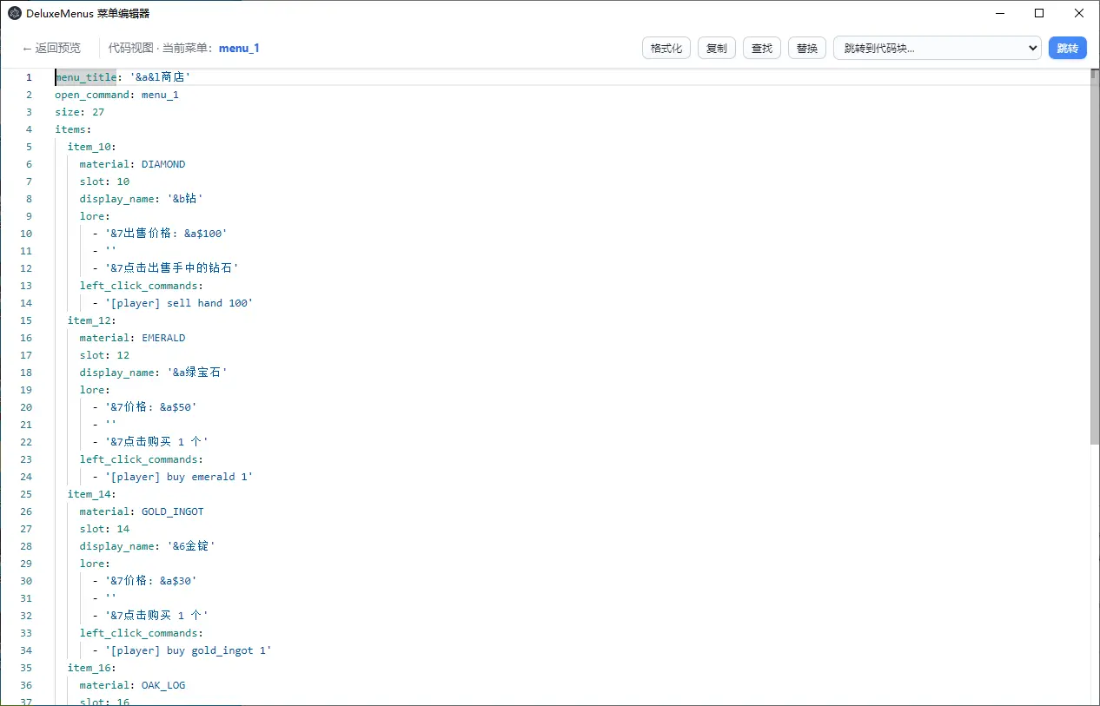The image size is (1100, 706).
Task: Click the open_command: menu_1 line
Action: 116,95
